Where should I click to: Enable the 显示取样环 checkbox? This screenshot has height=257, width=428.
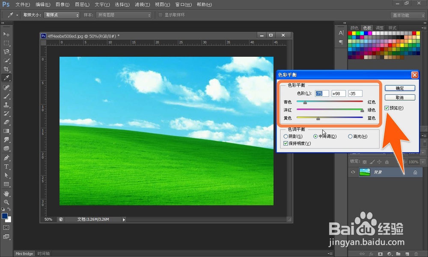pyautogui.click(x=160, y=15)
